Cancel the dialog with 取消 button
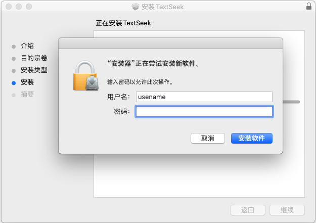316x223 pixels. [x=208, y=139]
